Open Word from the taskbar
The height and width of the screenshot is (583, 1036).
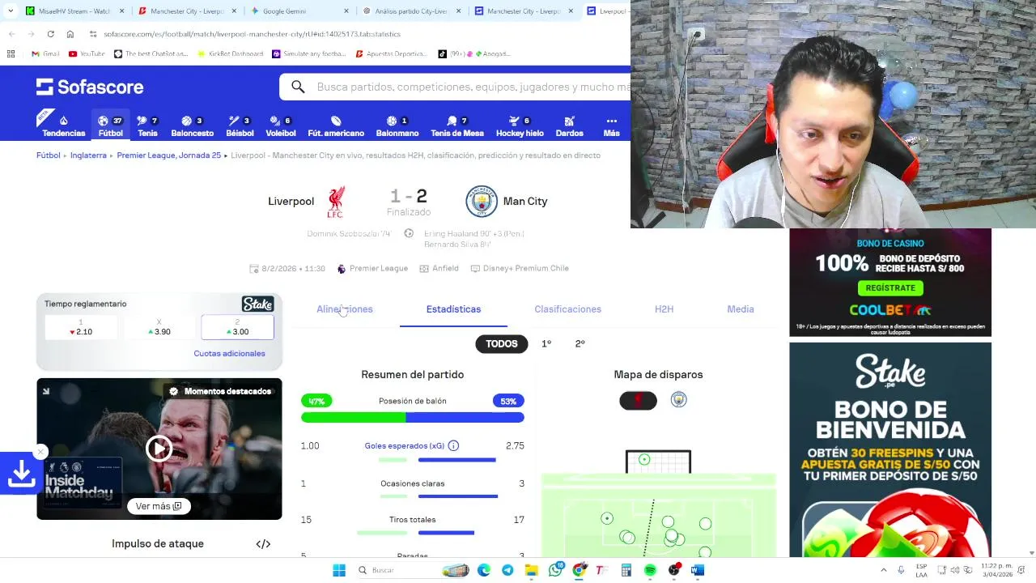[x=698, y=570]
